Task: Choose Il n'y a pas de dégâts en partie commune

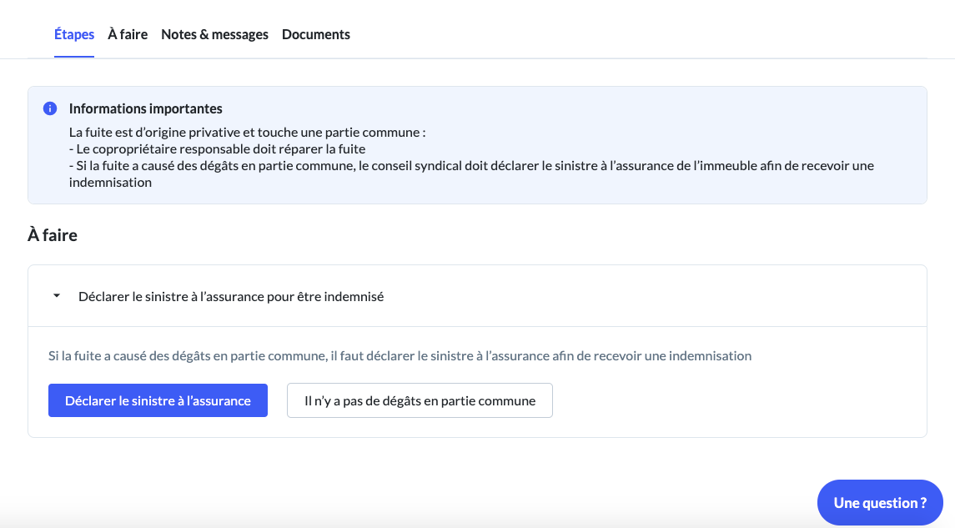Action: [420, 400]
